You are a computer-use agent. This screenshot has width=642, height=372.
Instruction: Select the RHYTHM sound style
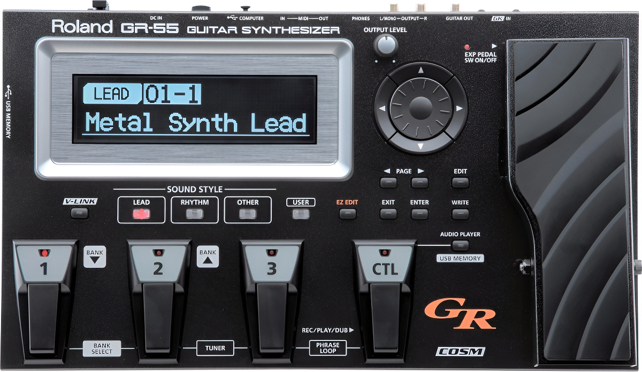[x=194, y=214]
